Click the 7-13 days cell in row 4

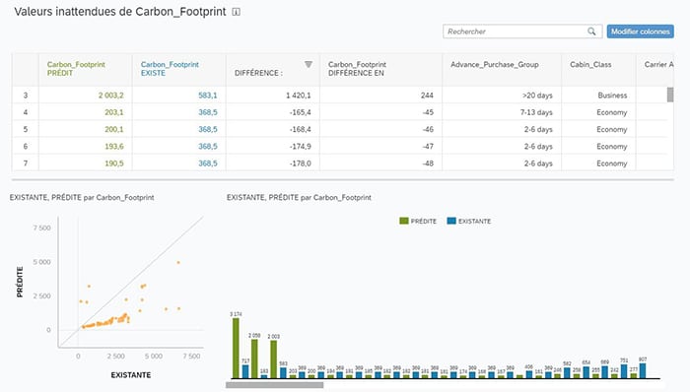[x=536, y=112]
